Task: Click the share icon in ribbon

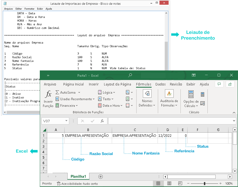Action: click(x=230, y=84)
